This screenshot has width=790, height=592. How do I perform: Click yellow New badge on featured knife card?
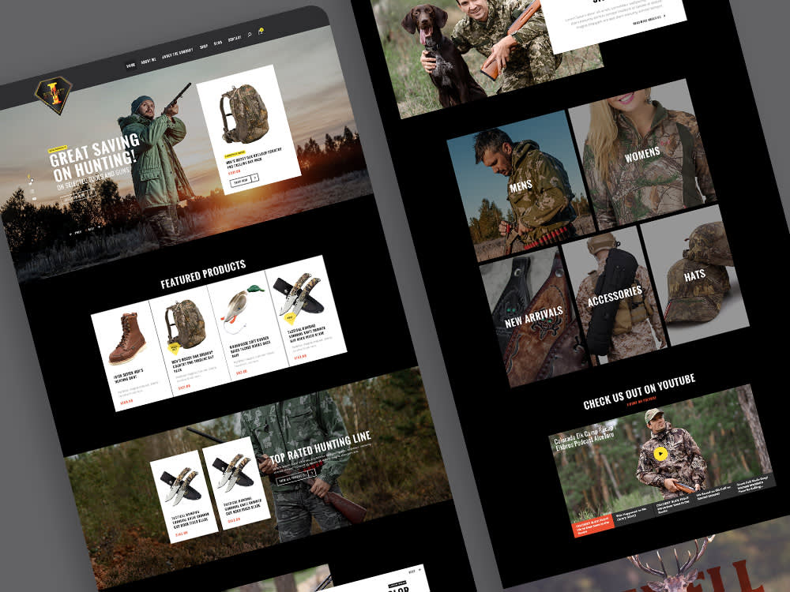click(290, 317)
